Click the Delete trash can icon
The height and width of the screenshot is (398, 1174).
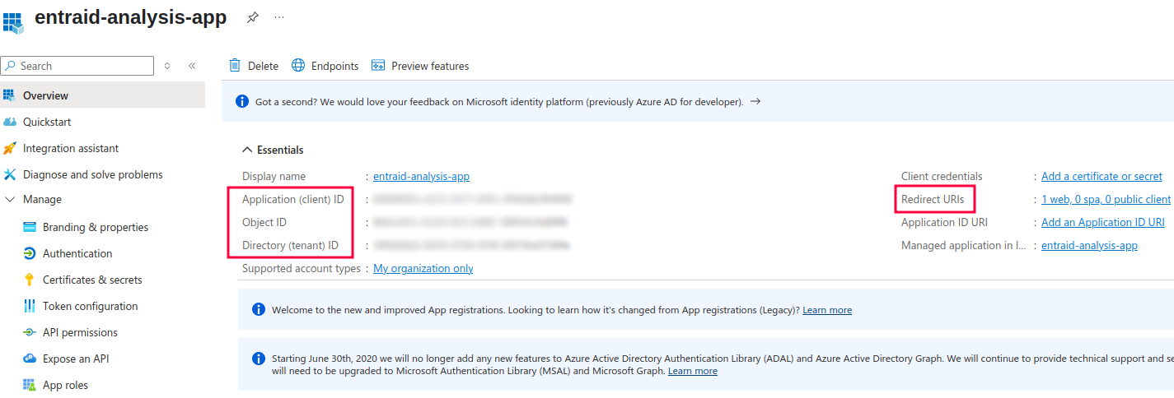[236, 66]
